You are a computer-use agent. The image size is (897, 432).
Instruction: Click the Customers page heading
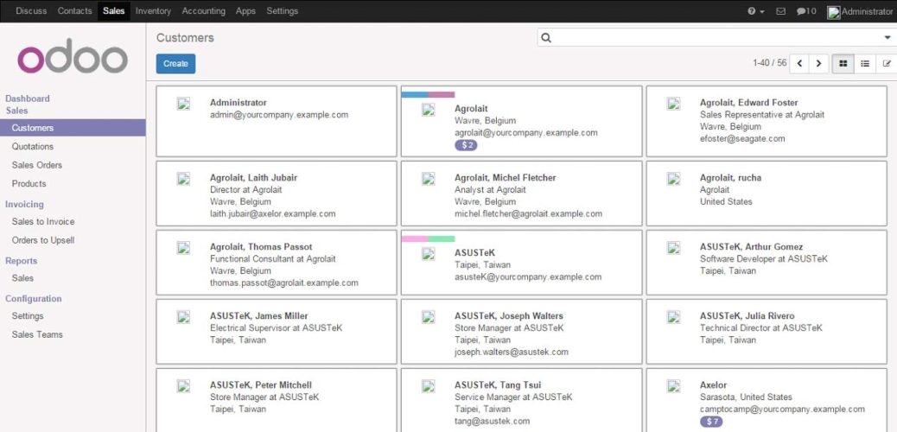click(185, 38)
